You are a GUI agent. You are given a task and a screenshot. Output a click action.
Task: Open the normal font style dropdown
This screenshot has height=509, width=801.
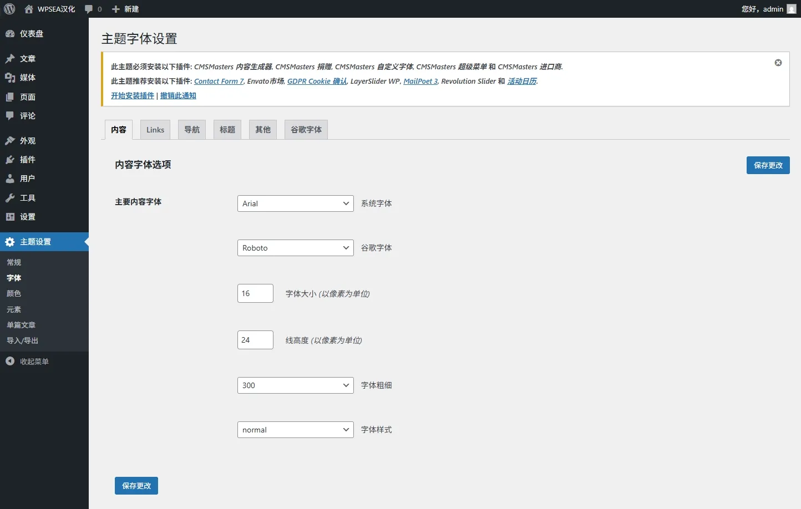(295, 430)
